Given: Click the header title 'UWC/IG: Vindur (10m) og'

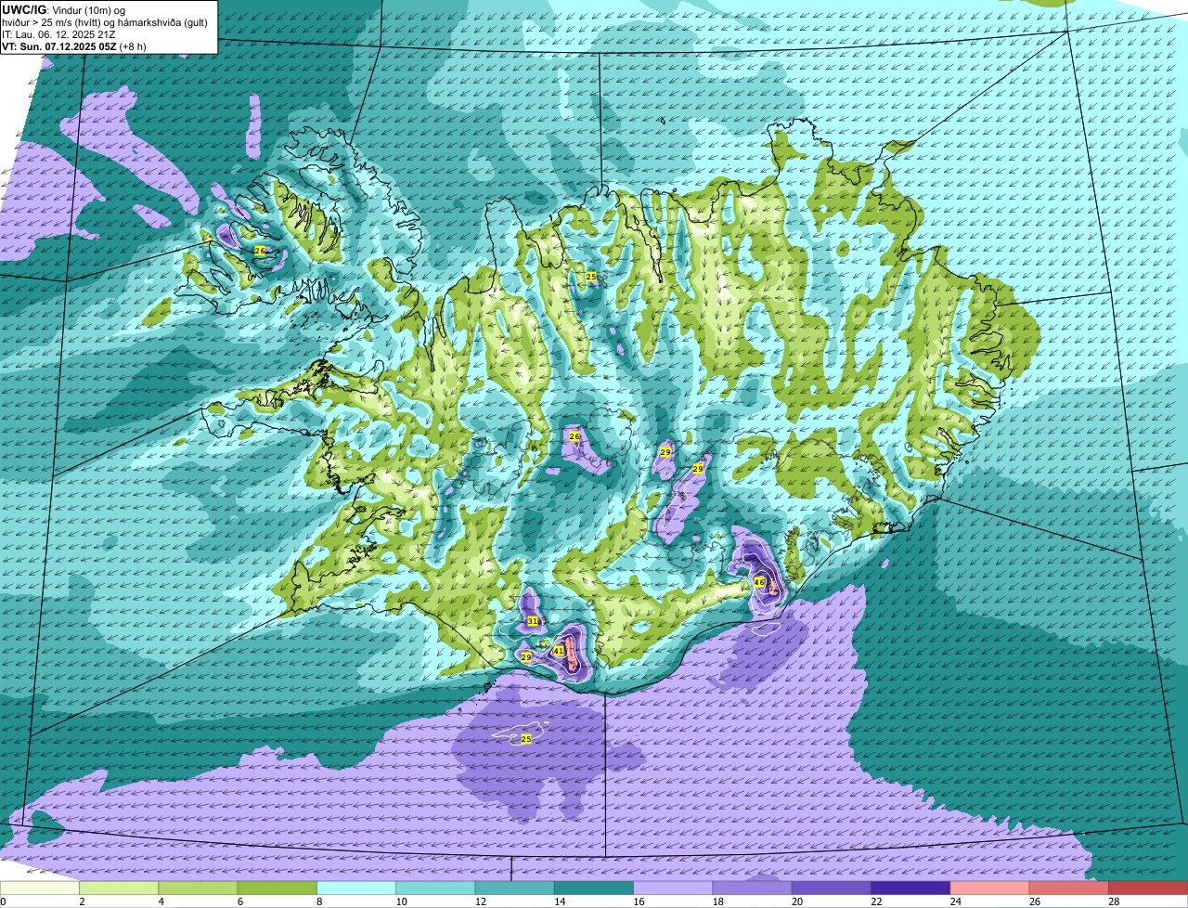Looking at the screenshot, I should pyautogui.click(x=63, y=8).
